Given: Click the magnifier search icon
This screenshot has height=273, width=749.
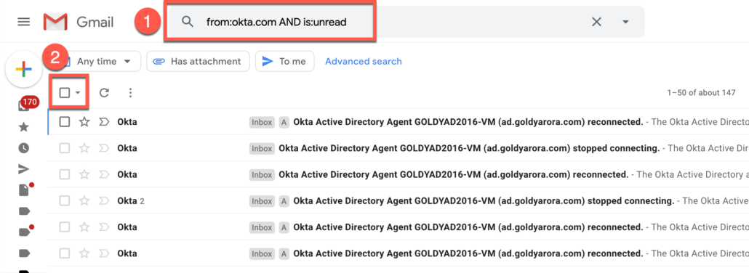Looking at the screenshot, I should point(188,22).
